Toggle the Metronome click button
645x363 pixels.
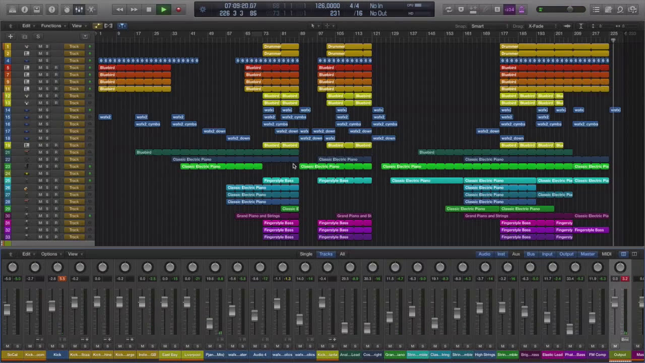coord(522,9)
